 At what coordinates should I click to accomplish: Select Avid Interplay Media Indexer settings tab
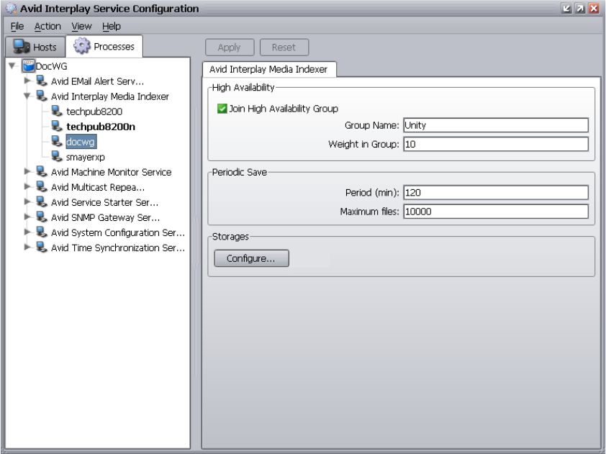coord(268,69)
